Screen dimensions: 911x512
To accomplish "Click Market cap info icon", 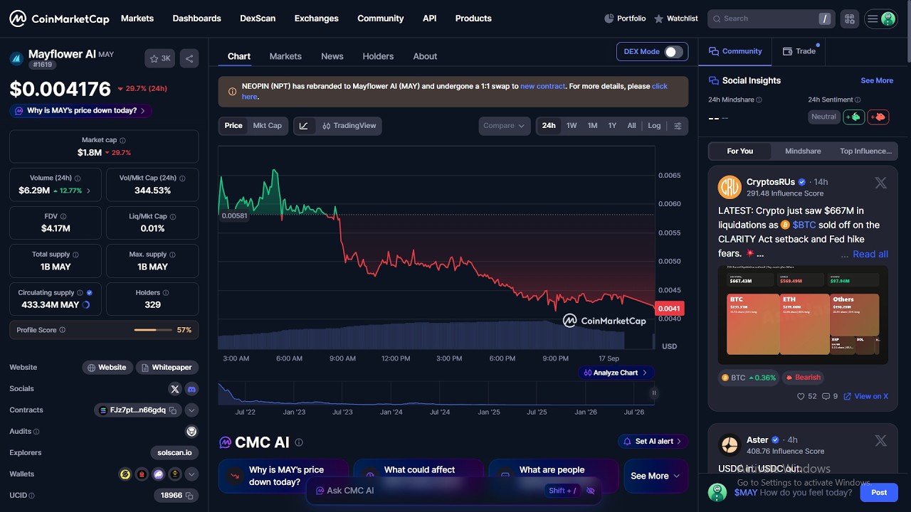I will (122, 141).
